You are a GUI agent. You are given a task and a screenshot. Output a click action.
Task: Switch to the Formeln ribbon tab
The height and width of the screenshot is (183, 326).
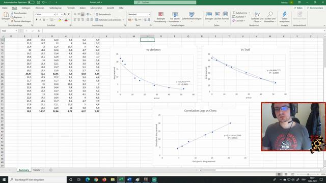71,8
